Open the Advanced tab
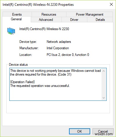The width and height of the screenshot is (116, 137). click(46, 20)
